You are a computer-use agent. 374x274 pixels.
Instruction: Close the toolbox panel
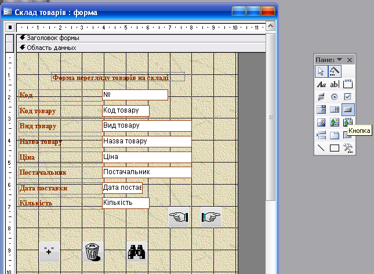coord(350,60)
